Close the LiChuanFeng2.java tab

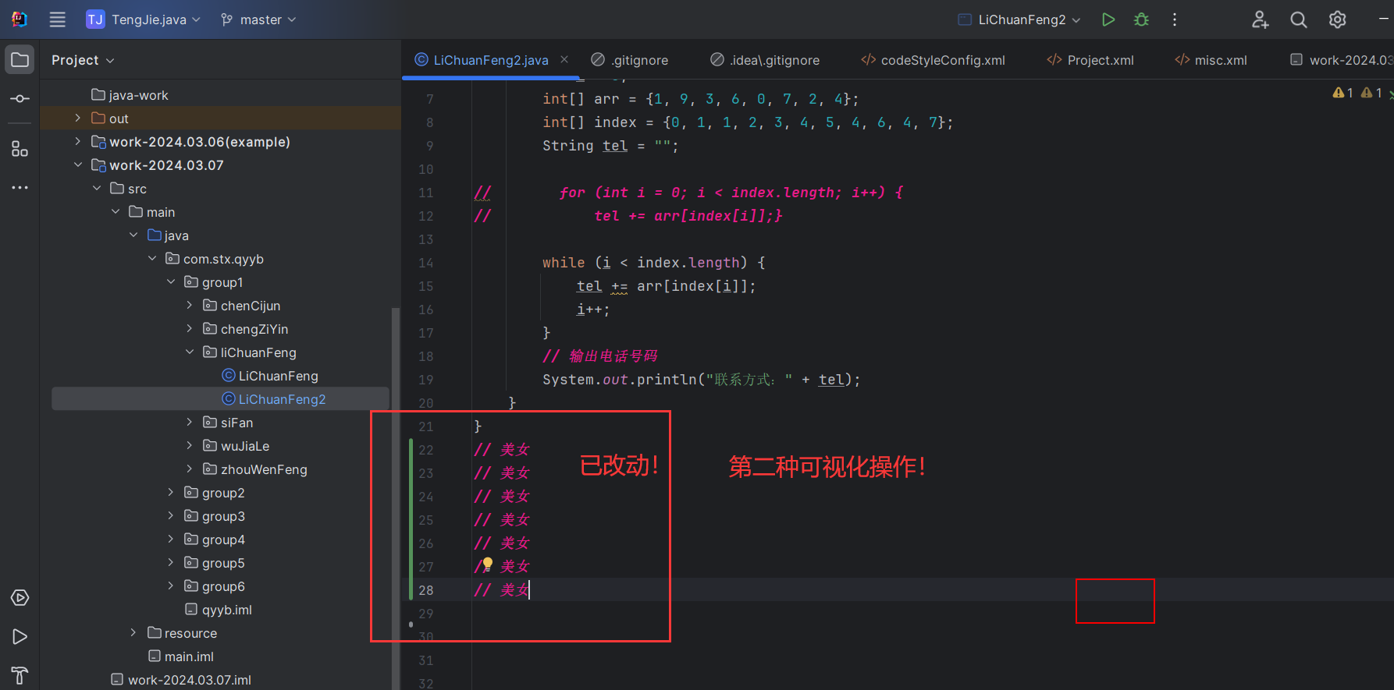[564, 59]
